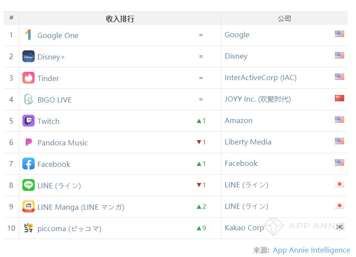Click the Liberty Media company name
356x257 pixels.
click(x=248, y=142)
